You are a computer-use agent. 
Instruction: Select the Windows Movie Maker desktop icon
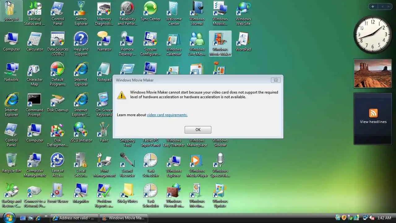coord(220,44)
